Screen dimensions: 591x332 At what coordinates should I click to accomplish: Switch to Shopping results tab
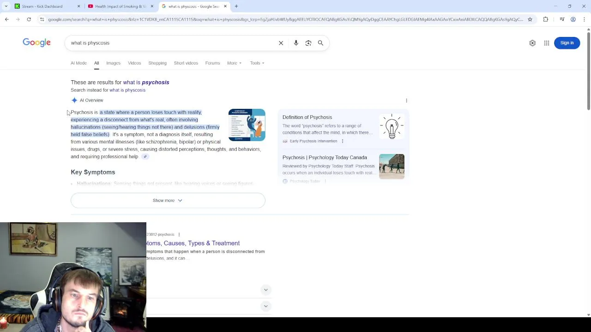click(157, 63)
